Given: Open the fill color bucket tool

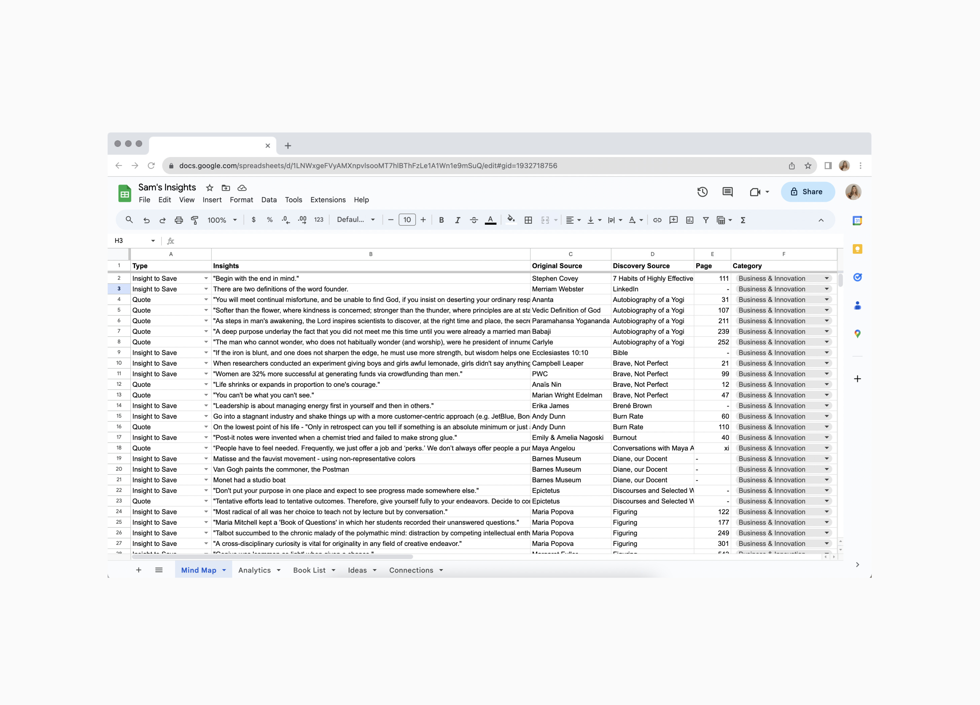Looking at the screenshot, I should tap(511, 219).
